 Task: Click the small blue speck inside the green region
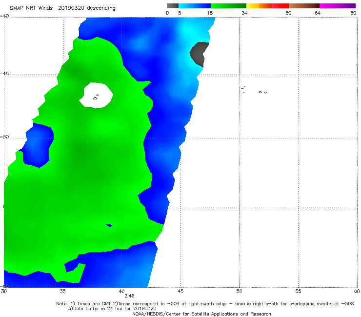pyautogui.click(x=110, y=225)
